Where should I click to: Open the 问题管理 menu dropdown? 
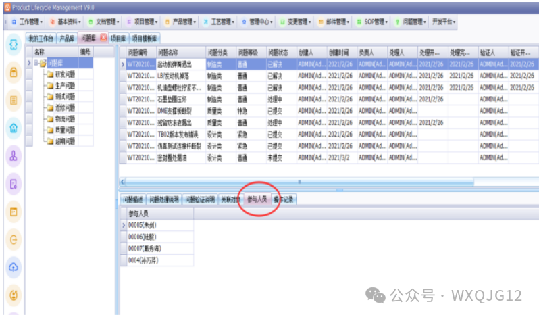[x=411, y=22]
